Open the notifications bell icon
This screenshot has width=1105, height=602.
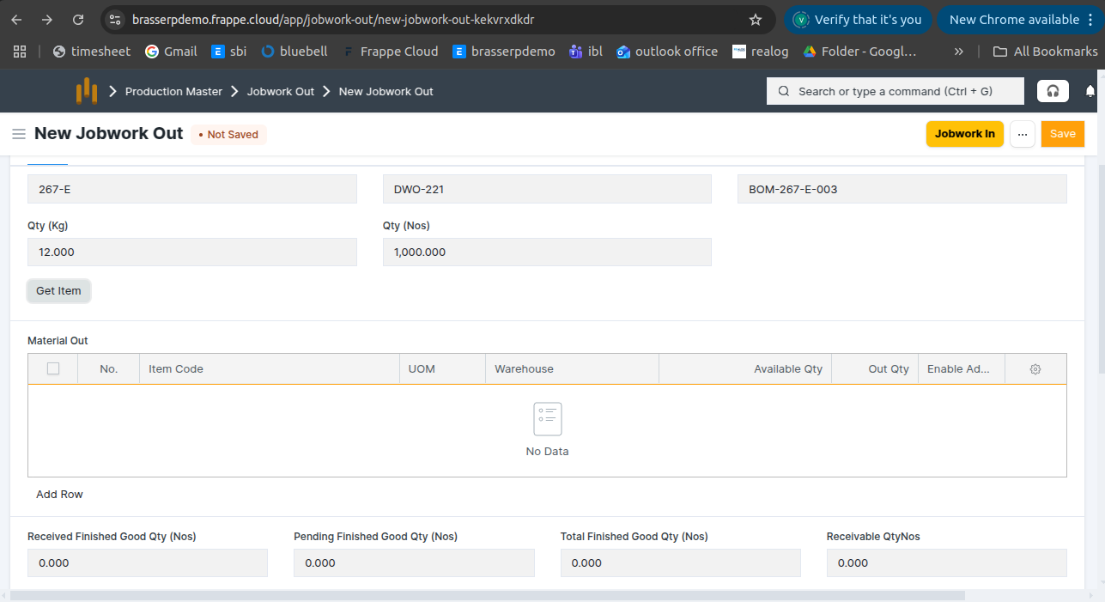1090,91
